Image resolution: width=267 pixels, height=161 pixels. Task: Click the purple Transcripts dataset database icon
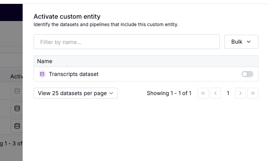point(42,74)
